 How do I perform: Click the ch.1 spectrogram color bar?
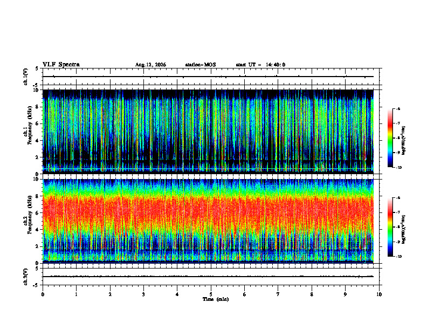click(x=390, y=138)
